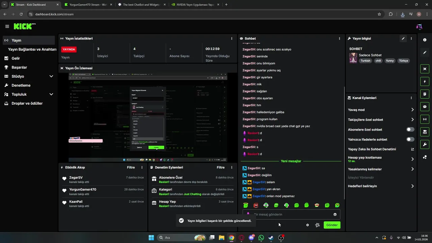Open the browser downloads icon
This screenshot has width=432, height=243.
pos(403,14)
